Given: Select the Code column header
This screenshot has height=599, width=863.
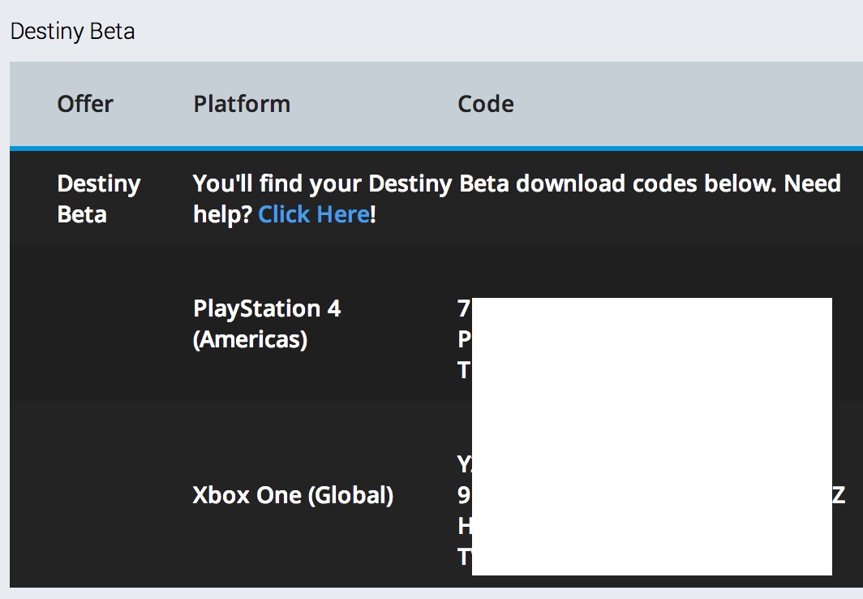Looking at the screenshot, I should pyautogui.click(x=485, y=104).
